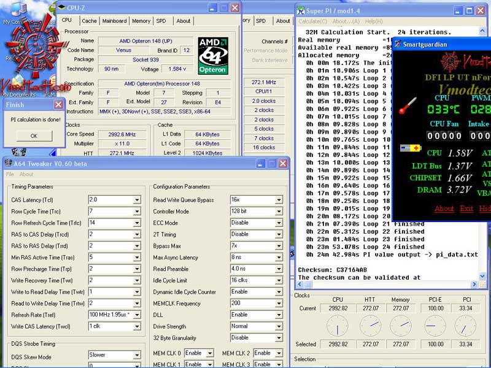The height and width of the screenshot is (368, 491).
Task: Switch to the Memory tab in CPU-Z
Action: tap(141, 21)
